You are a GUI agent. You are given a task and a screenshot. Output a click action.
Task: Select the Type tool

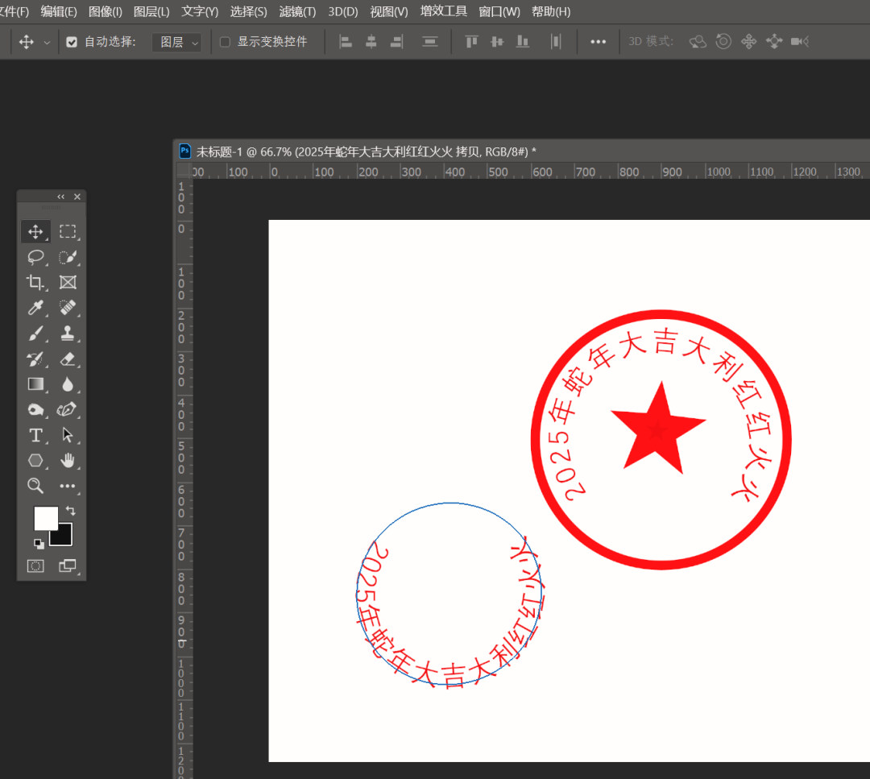click(x=35, y=435)
